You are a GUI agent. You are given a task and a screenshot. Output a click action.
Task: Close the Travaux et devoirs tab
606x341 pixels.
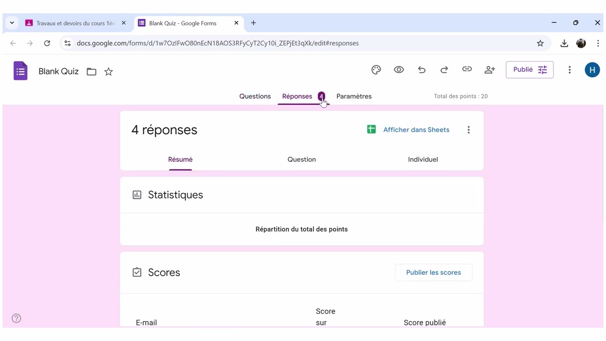coord(124,23)
